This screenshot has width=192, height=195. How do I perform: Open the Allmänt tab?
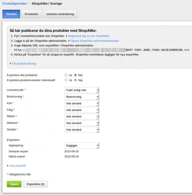pyautogui.click(x=11, y=14)
